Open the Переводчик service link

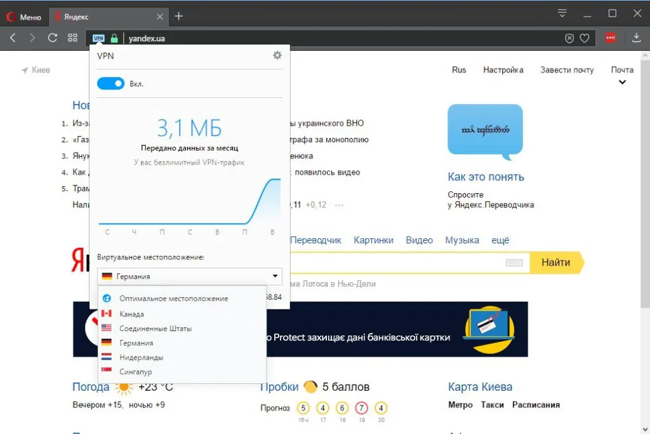(315, 240)
